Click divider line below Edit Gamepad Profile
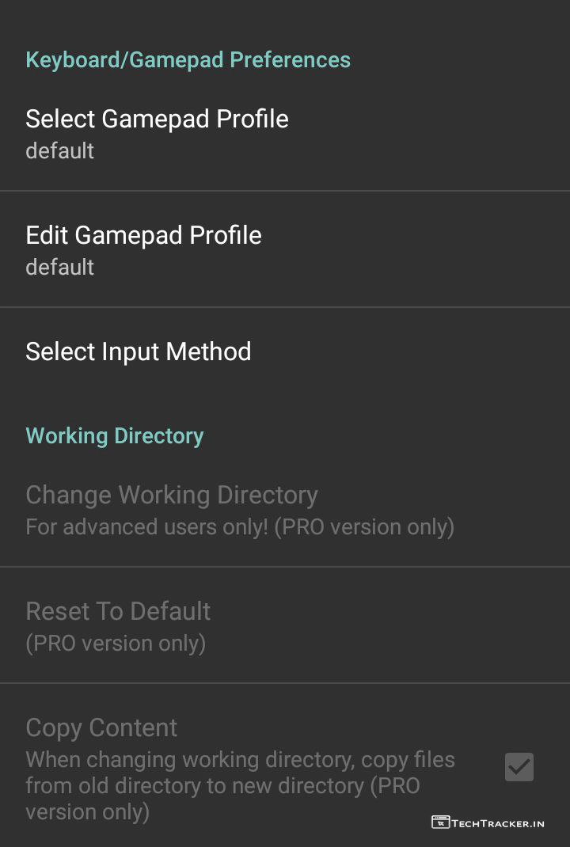Viewport: 570px width, 847px height. pos(285,307)
